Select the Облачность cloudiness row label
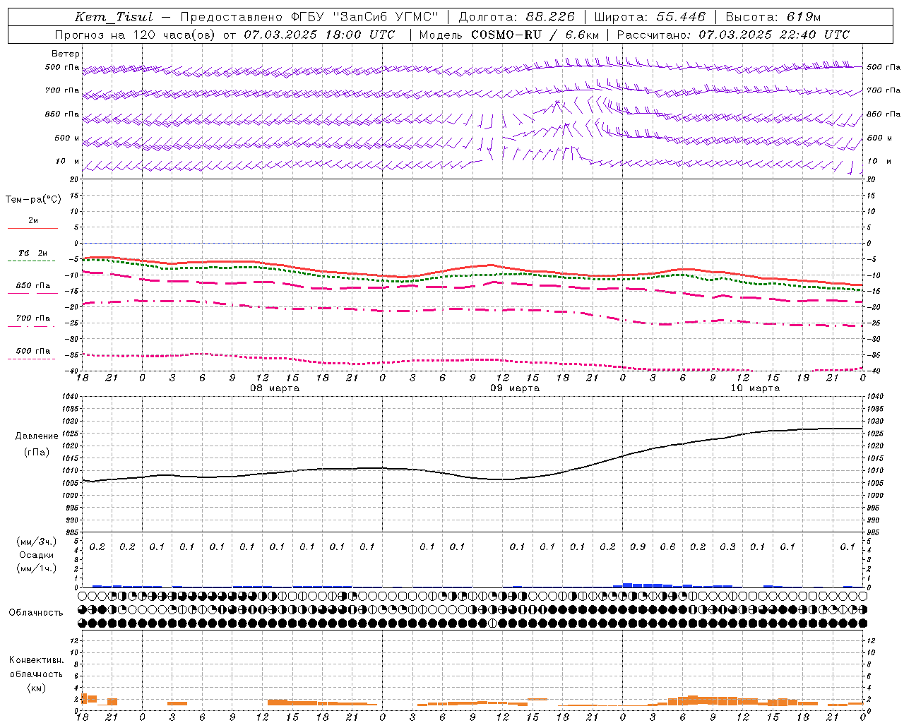Screen dimensions: 904x723 click(36, 613)
